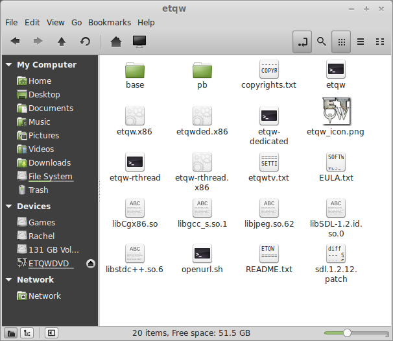Viewport: 393px width, 341px height.
Task: Open the 131 GB Volume device
Action: point(48,249)
